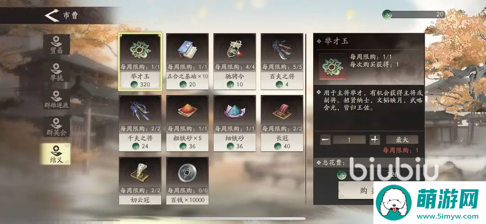Choose the 驰骋令 token item
Image resolution: width=486 pixels, height=224 pixels.
coord(234,61)
